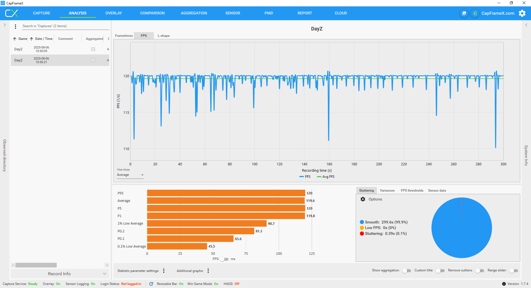The image size is (531, 288).
Task: Expand the Observed directory side panel
Action: coord(4,25)
